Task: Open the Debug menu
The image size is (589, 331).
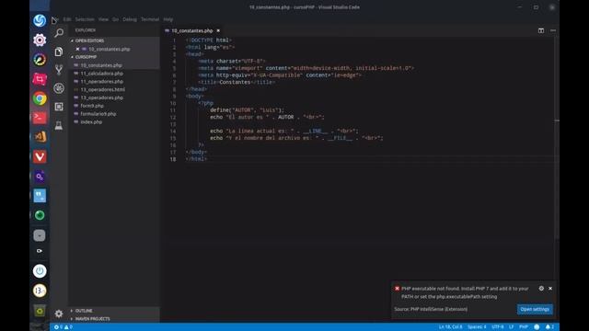Action: [x=130, y=19]
